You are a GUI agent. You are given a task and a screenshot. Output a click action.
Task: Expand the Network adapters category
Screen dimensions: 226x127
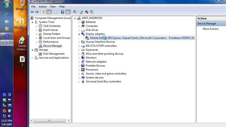pos(79,62)
